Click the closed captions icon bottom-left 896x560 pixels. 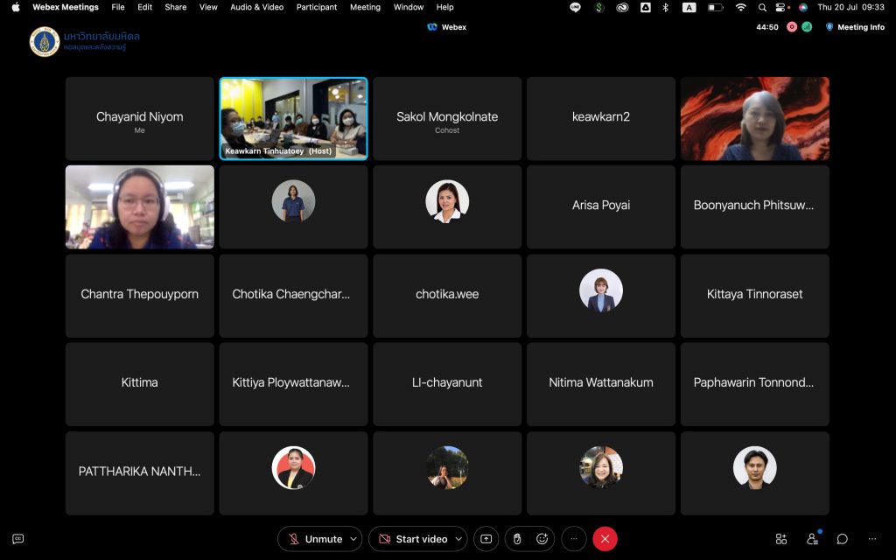tap(17, 539)
